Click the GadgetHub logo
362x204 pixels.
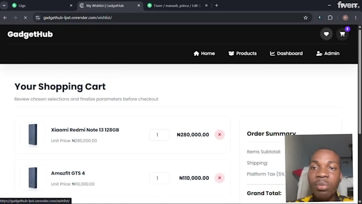tap(30, 35)
